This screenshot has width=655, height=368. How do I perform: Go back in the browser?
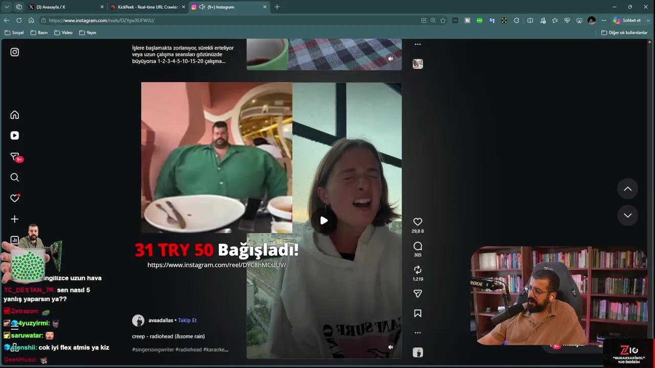[x=7, y=20]
